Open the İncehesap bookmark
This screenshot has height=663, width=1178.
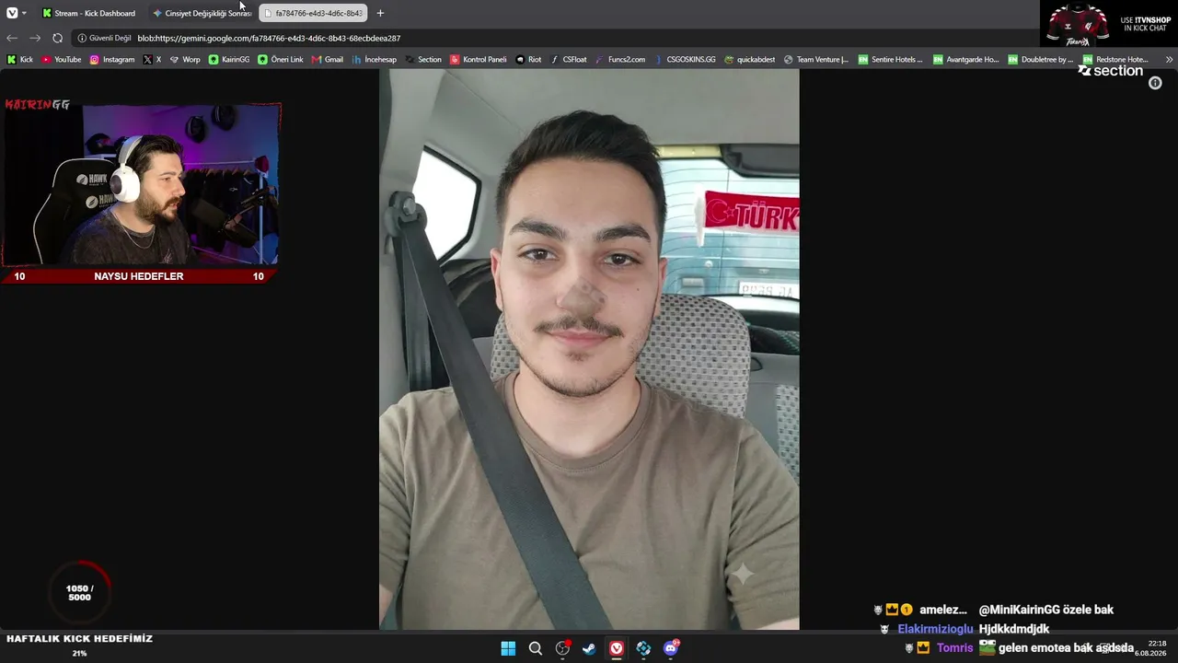tap(375, 59)
